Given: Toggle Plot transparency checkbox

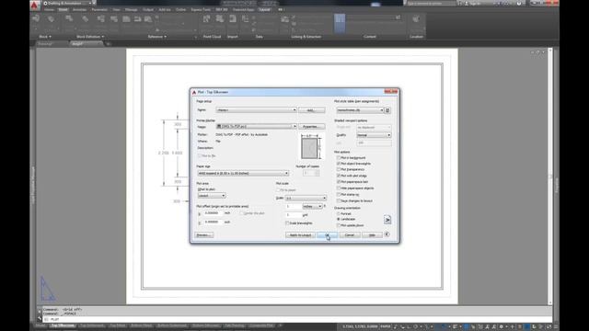Looking at the screenshot, I should pyautogui.click(x=339, y=169).
